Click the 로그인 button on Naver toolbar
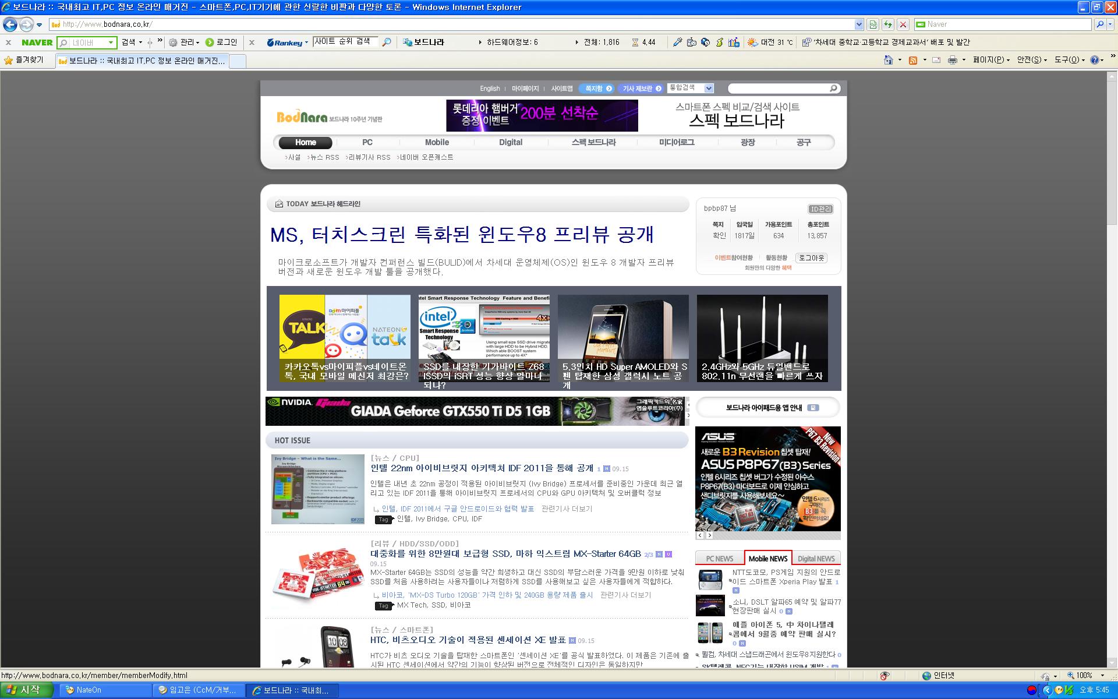The image size is (1118, 699). pyautogui.click(x=221, y=42)
